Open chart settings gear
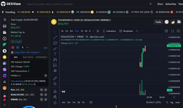This screenshot has height=108, width=183. click(166, 31)
